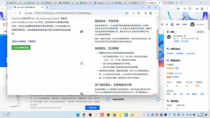The width and height of the screenshot is (210, 118).
Task: Reload the Serverless SAE page
Action: tap(20, 13)
